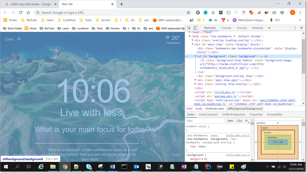Switch to the Console tab
Viewport: 307px width, 173px height.
coord(226,28)
